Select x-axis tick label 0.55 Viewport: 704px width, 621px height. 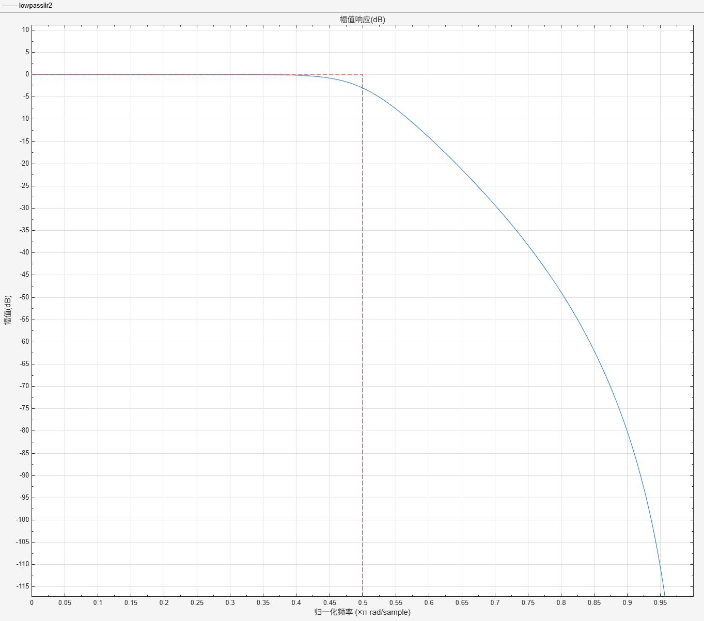click(x=396, y=602)
